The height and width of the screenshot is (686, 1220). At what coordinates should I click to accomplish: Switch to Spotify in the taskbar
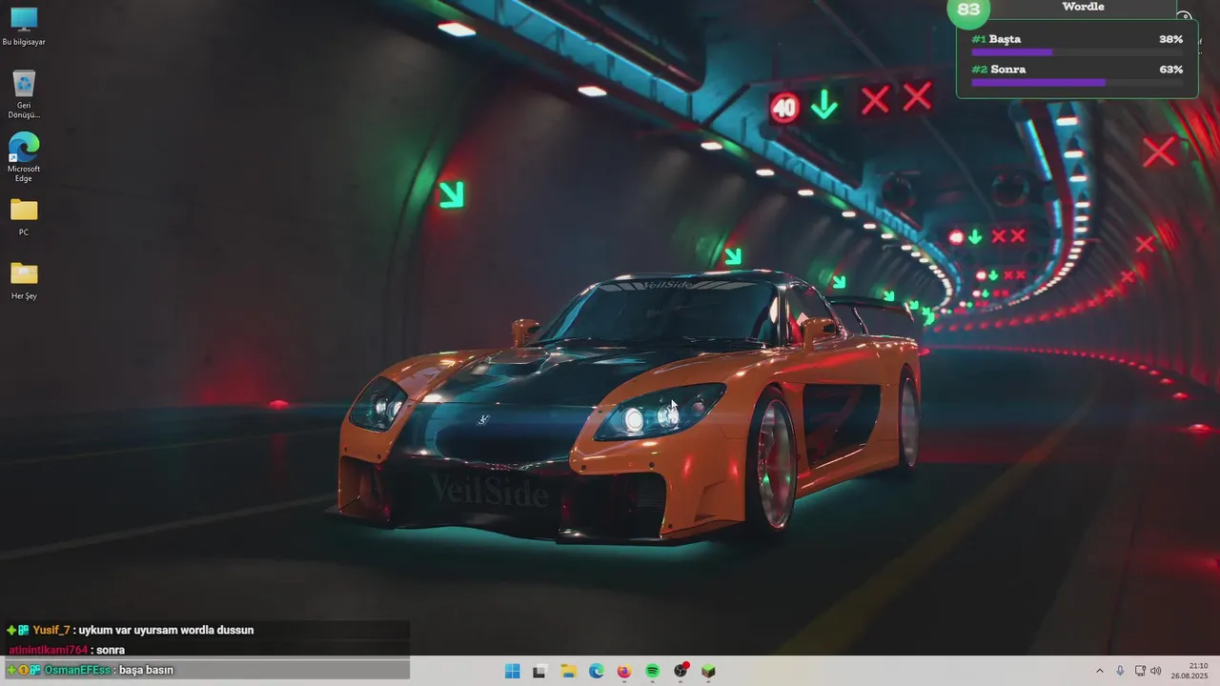pos(652,671)
